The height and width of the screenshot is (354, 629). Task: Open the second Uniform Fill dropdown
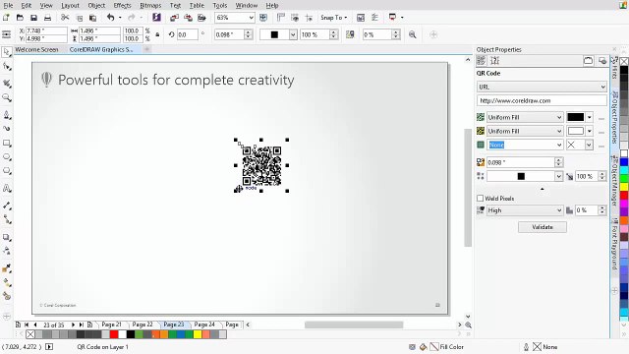(525, 131)
